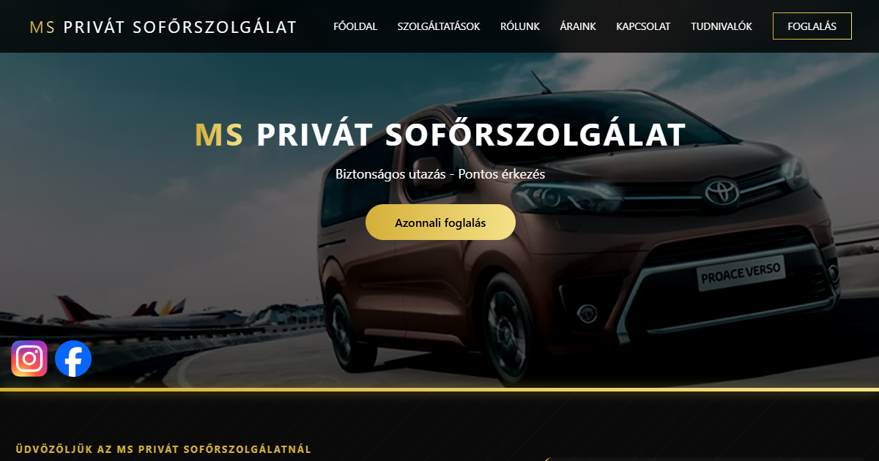The image size is (879, 461).
Task: Choose Tudnivalók from the top navigation
Action: tap(722, 26)
